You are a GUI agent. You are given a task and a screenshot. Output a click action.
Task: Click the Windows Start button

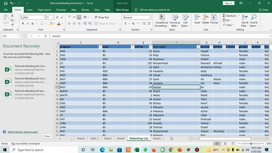[5, 150]
